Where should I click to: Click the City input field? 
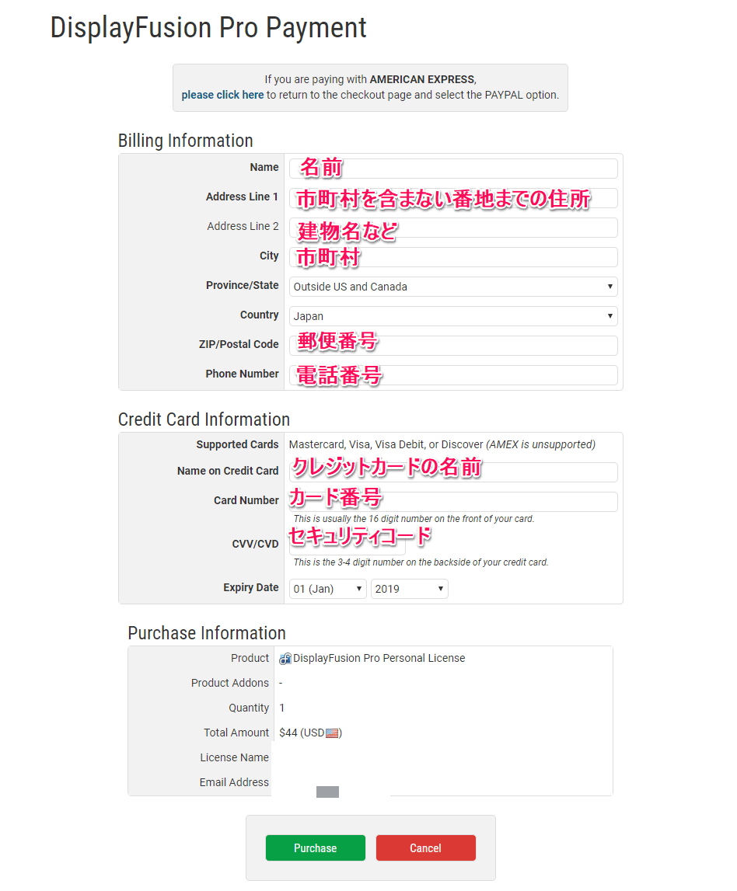pos(453,257)
